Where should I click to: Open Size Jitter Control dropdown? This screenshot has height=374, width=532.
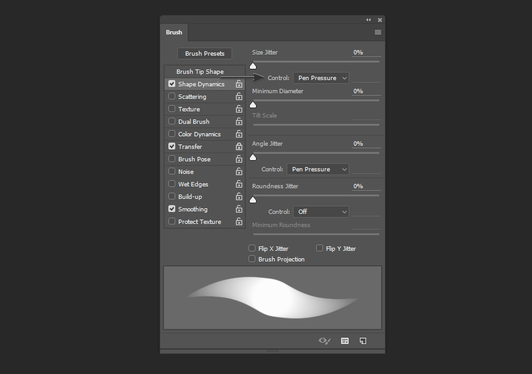[x=320, y=78]
